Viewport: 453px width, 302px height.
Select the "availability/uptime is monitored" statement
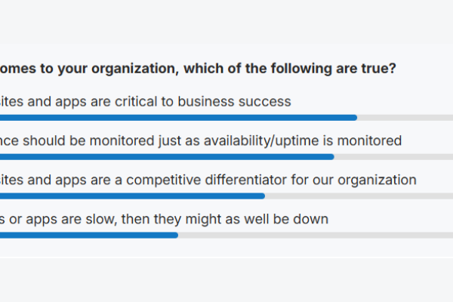click(x=201, y=141)
